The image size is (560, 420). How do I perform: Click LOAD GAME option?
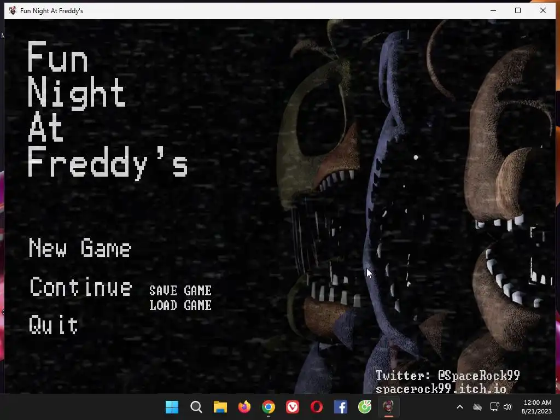(x=180, y=305)
